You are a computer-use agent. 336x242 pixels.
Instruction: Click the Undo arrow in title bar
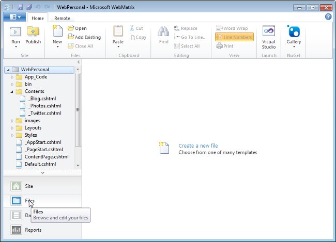pyautogui.click(x=38, y=7)
